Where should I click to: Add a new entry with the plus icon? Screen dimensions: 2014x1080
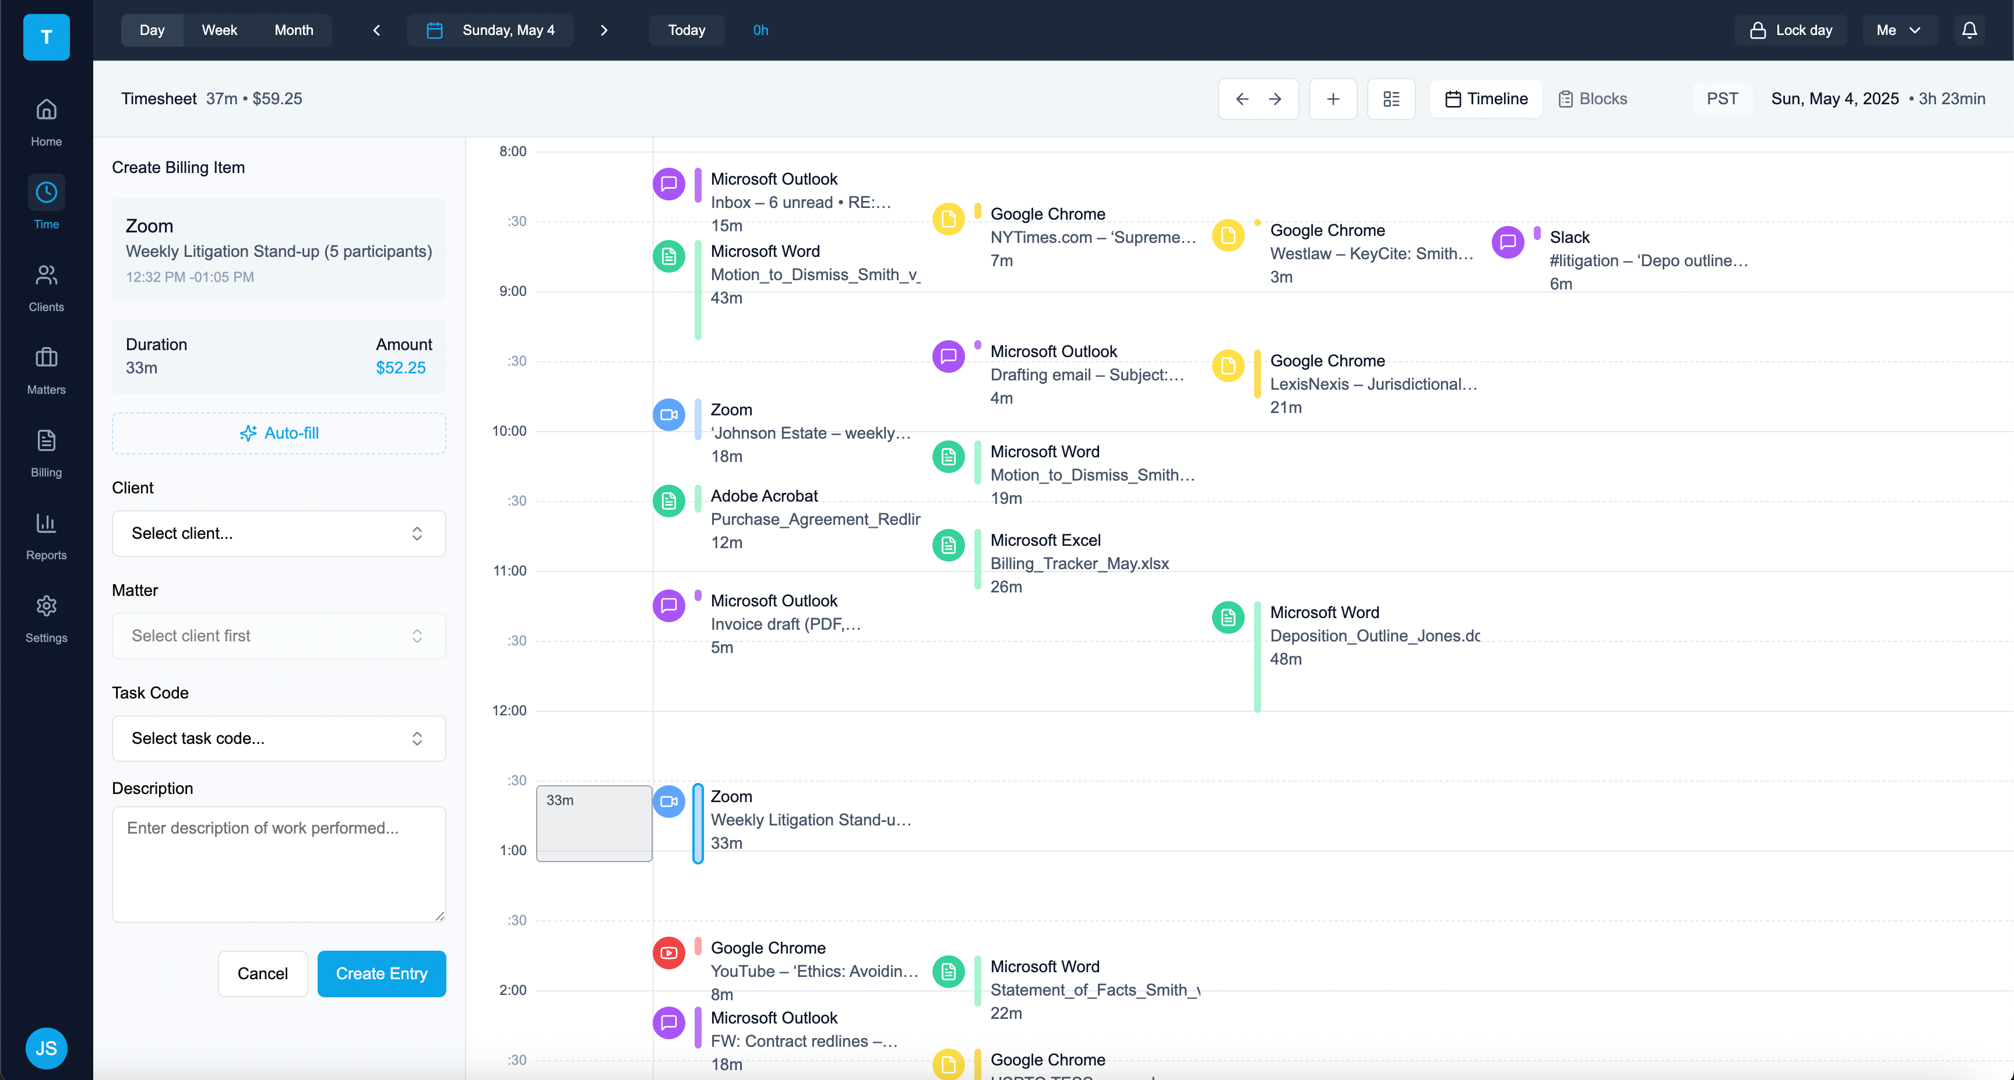click(1332, 98)
